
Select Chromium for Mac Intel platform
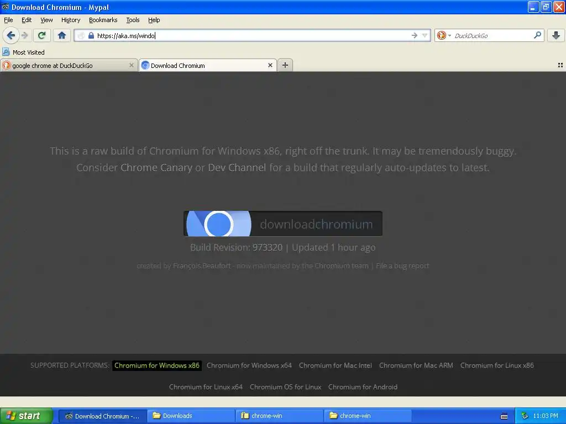click(x=336, y=365)
